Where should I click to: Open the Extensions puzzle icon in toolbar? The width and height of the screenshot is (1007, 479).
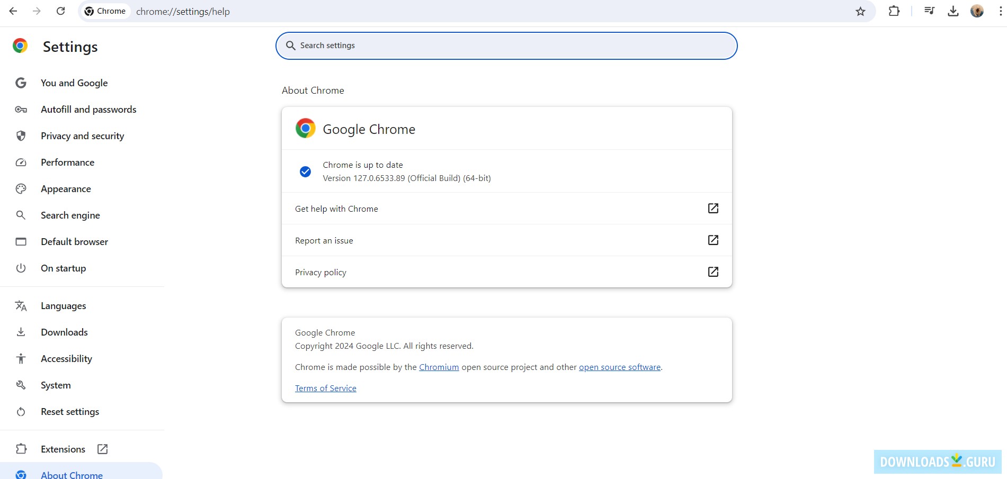tap(894, 11)
